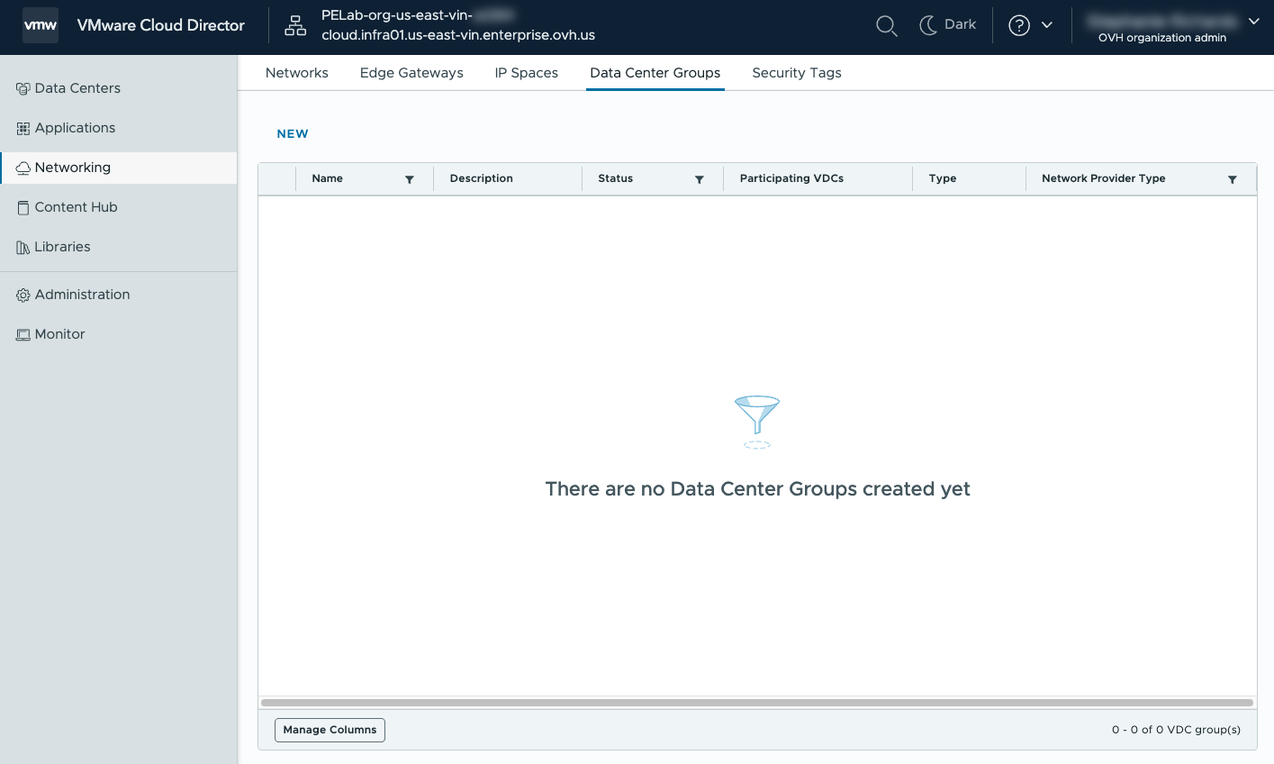Click the VMware Cloud Director title
Screen dimensions: 1274x764
(161, 25)
